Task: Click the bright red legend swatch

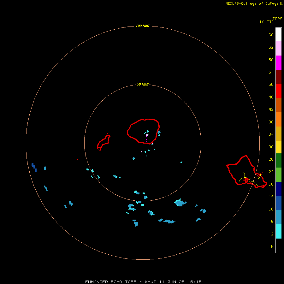Action: tap(279, 91)
